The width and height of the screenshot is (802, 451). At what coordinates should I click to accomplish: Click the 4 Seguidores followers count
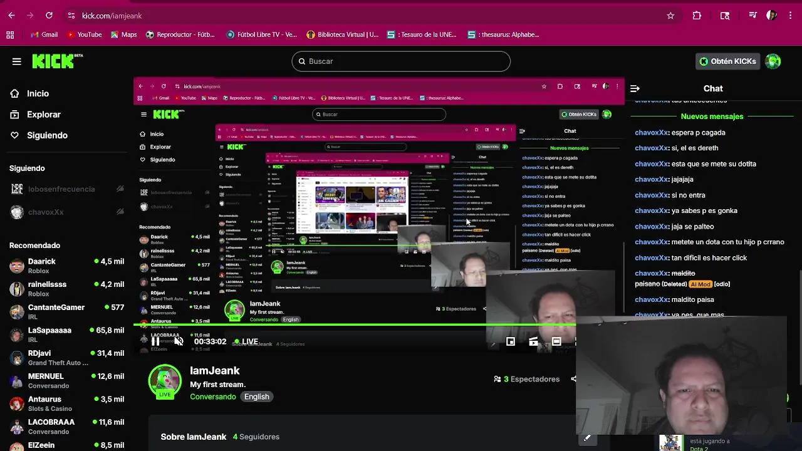(x=256, y=437)
